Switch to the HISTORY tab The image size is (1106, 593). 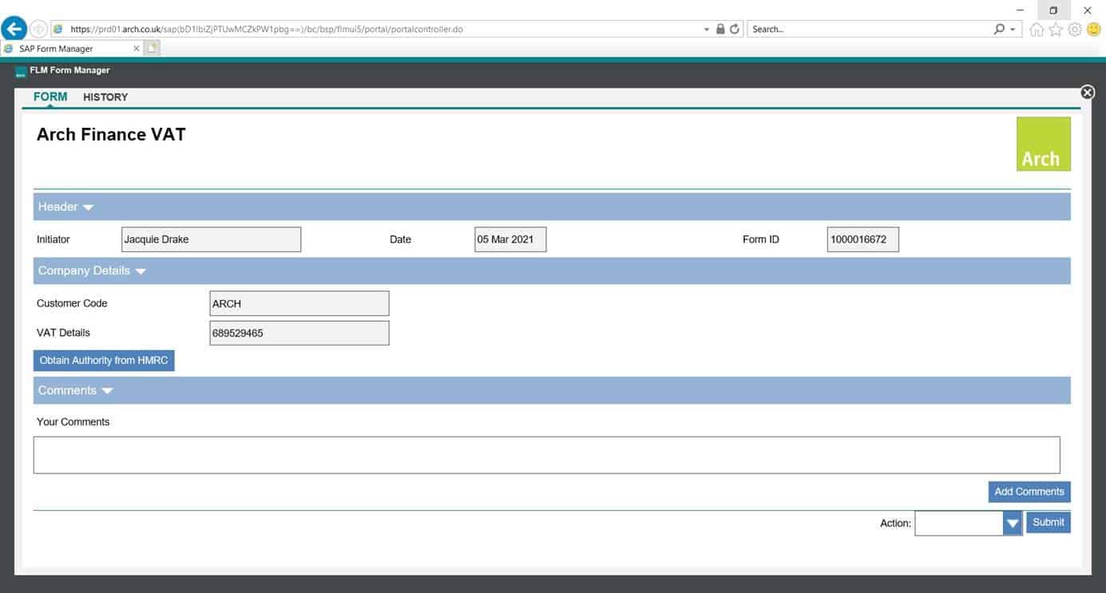105,97
